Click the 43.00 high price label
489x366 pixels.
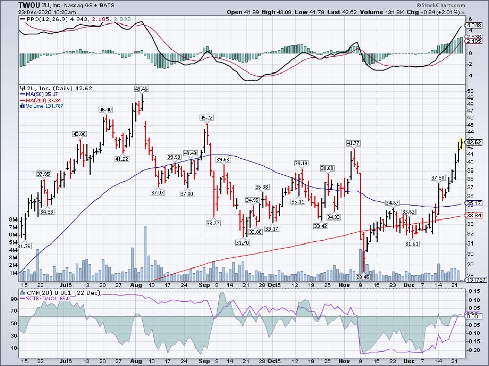[80, 134]
